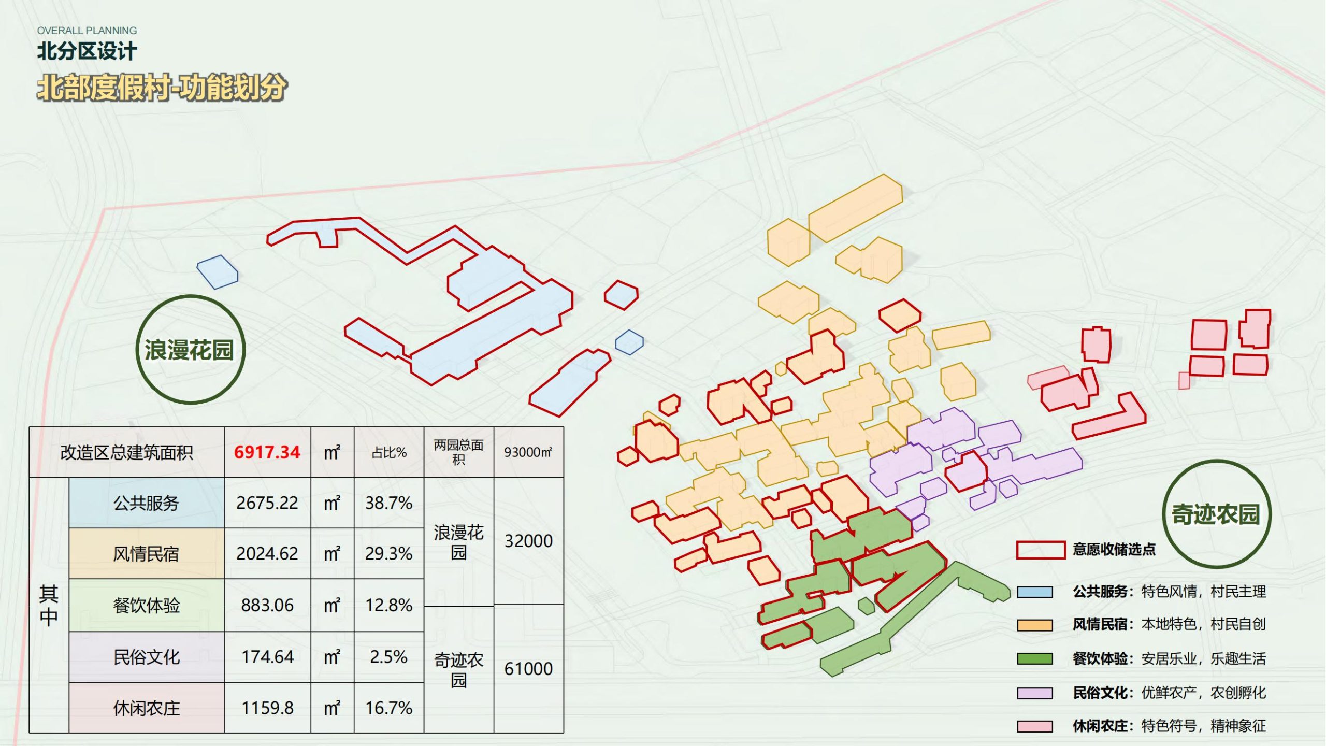This screenshot has height=746, width=1326.
Task: Click the value 174.64 in the table
Action: tap(267, 657)
